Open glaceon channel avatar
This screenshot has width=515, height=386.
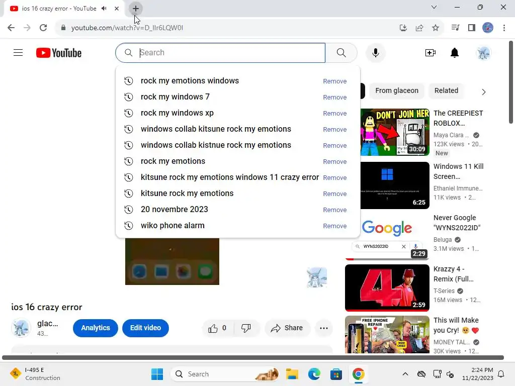point(21,328)
